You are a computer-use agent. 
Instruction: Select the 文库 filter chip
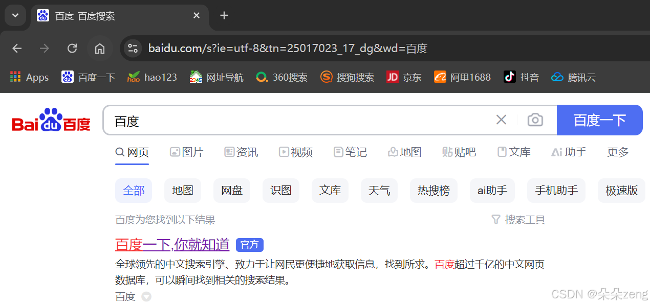coord(330,191)
